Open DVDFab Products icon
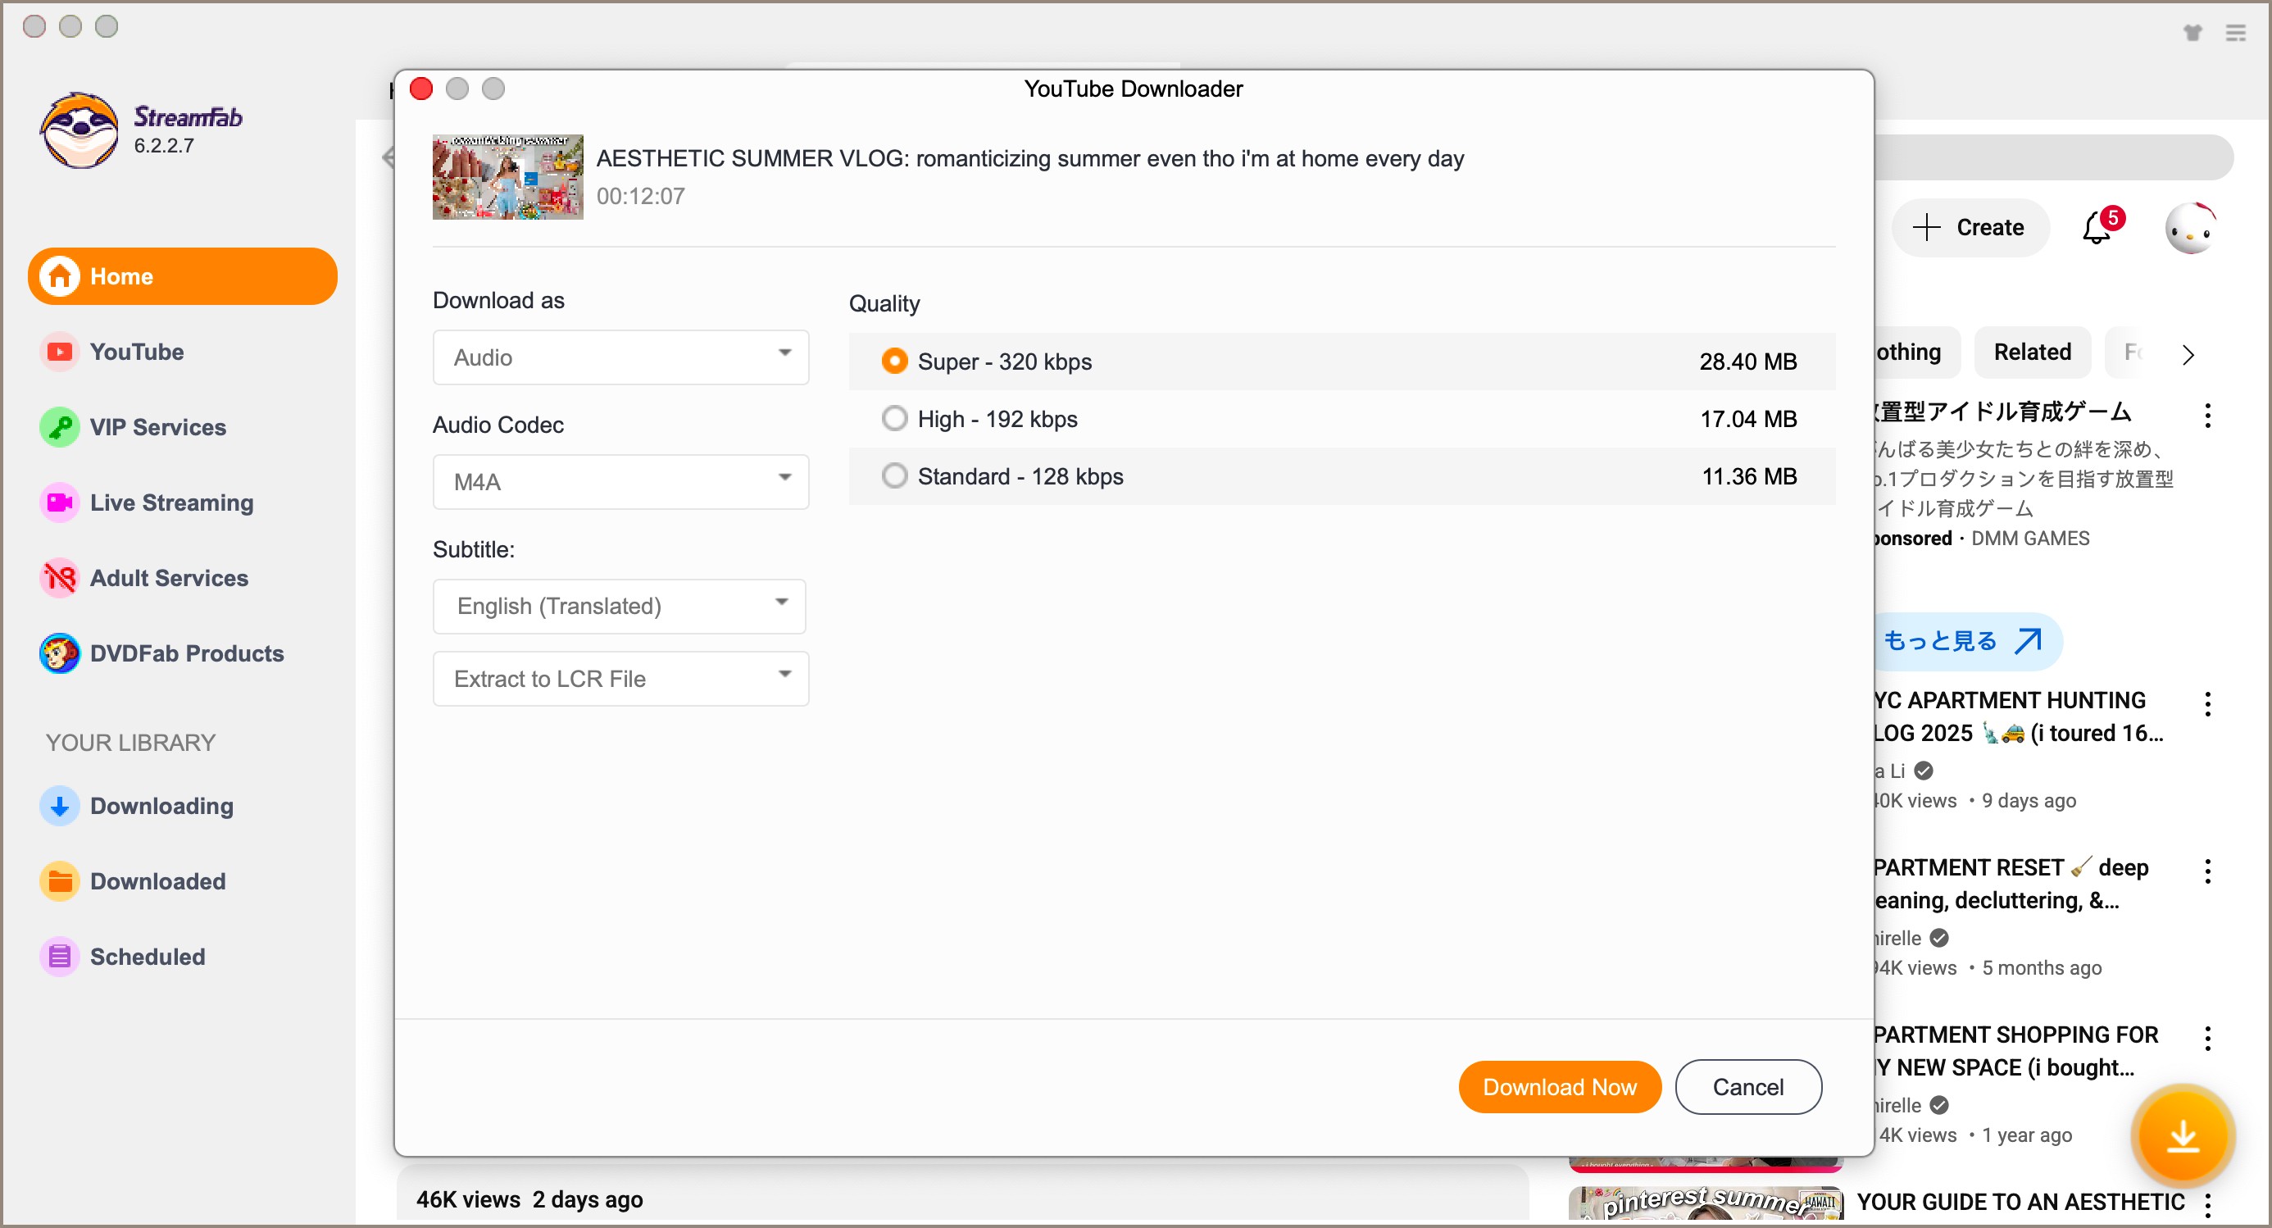This screenshot has width=2272, height=1228. 59,653
